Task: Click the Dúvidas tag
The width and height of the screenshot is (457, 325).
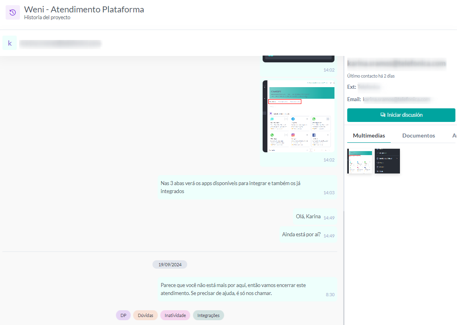Action: click(145, 315)
